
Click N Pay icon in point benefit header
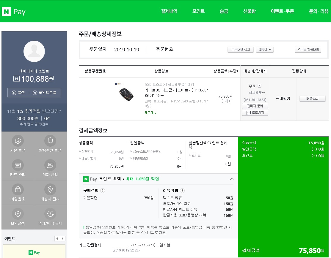click(x=86, y=179)
